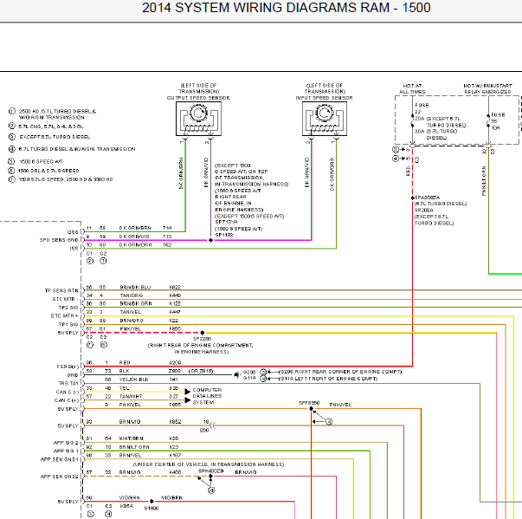Screen dimensions: 522x519
Task: Select wire label BRN/YEL K167
Action: click(x=150, y=455)
